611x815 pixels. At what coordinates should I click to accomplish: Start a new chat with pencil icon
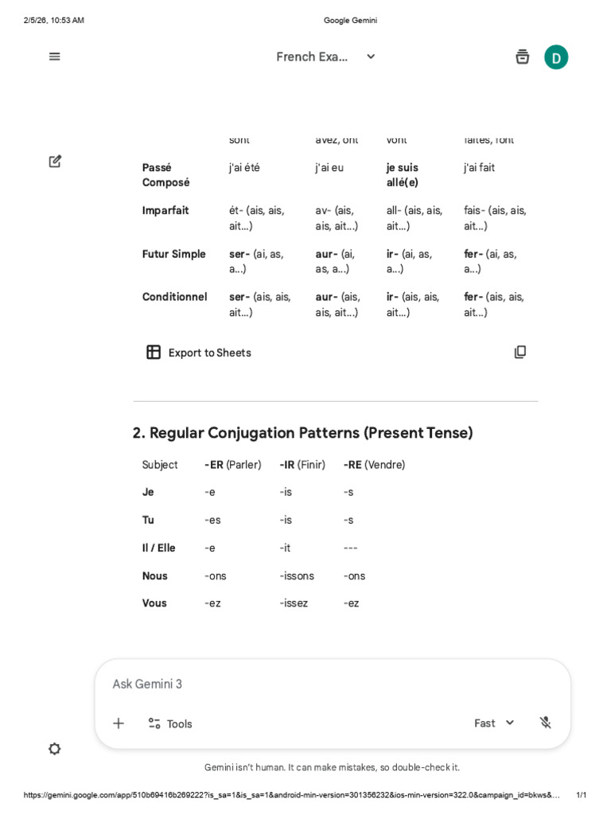55,161
